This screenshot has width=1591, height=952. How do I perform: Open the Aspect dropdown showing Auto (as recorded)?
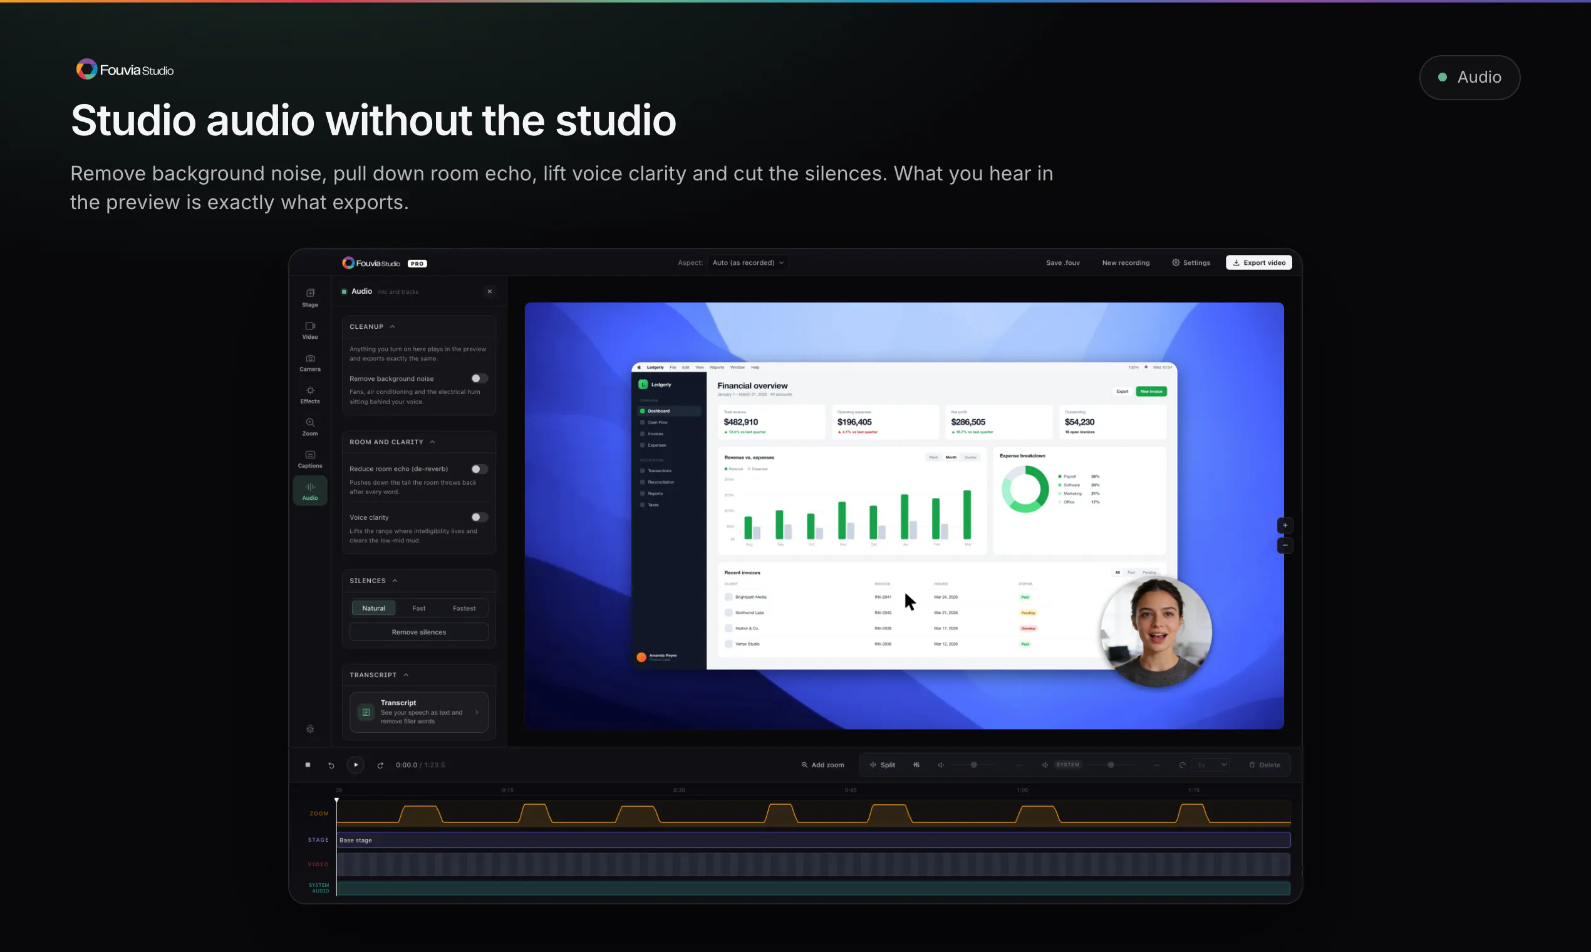[748, 262]
